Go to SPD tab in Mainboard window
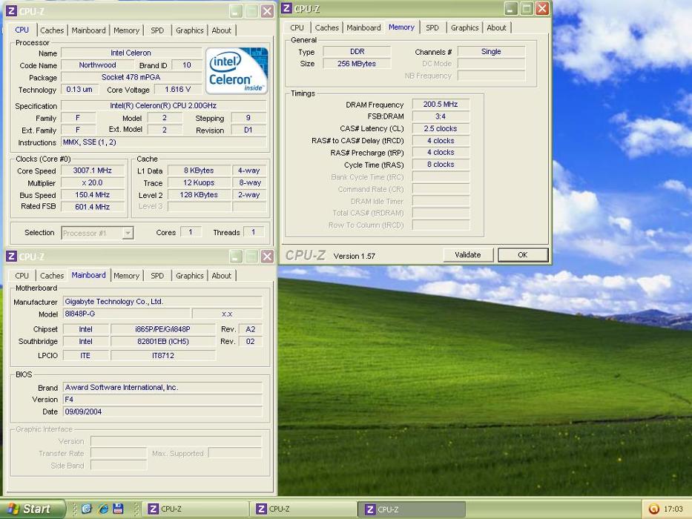 157,276
